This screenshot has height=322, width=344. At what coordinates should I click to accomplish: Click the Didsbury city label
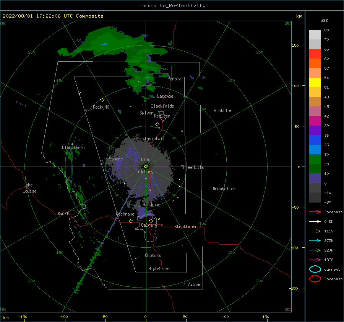click(x=144, y=172)
